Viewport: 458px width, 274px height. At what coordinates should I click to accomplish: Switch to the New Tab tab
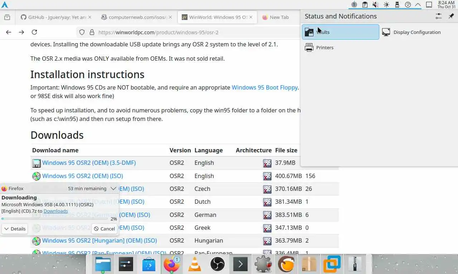[279, 17]
